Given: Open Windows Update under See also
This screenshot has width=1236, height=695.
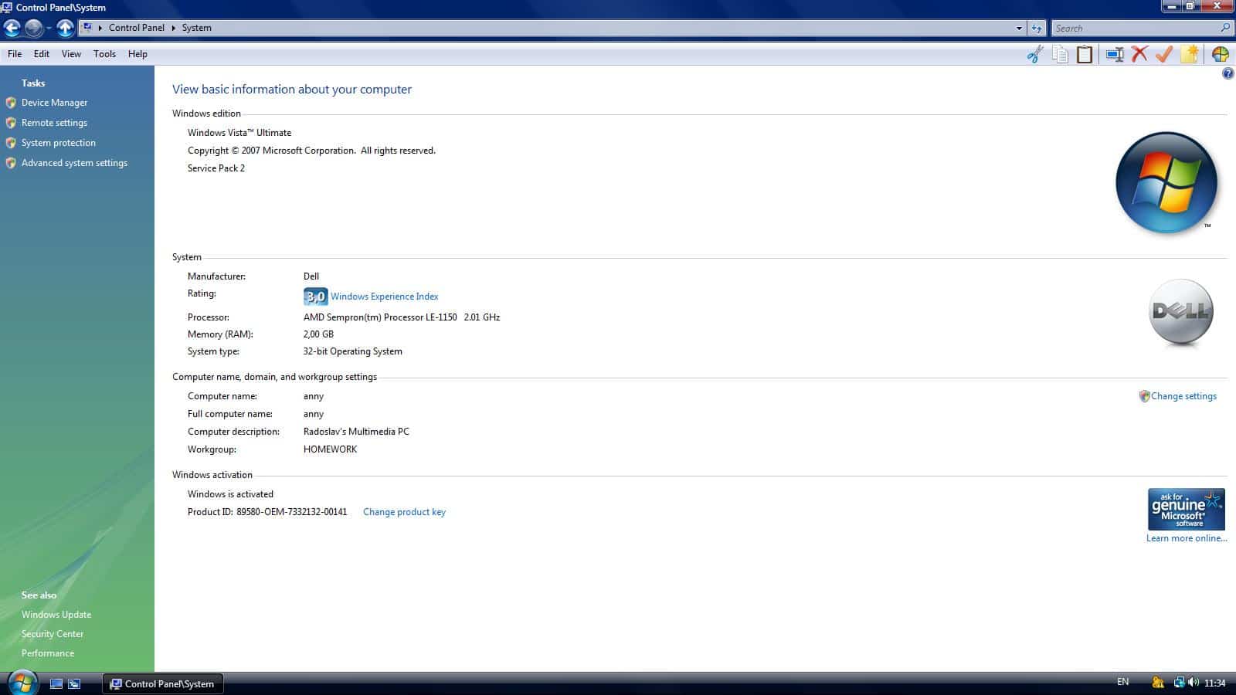Looking at the screenshot, I should point(56,615).
